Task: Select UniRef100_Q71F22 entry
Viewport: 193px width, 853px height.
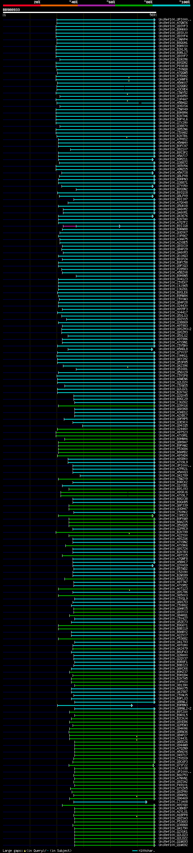Action: [173, 765]
